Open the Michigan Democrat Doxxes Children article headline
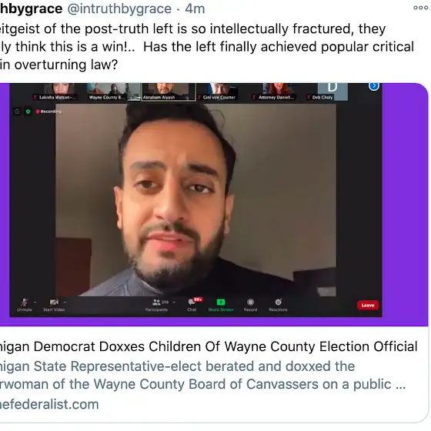The image size is (431, 431). tap(209, 346)
